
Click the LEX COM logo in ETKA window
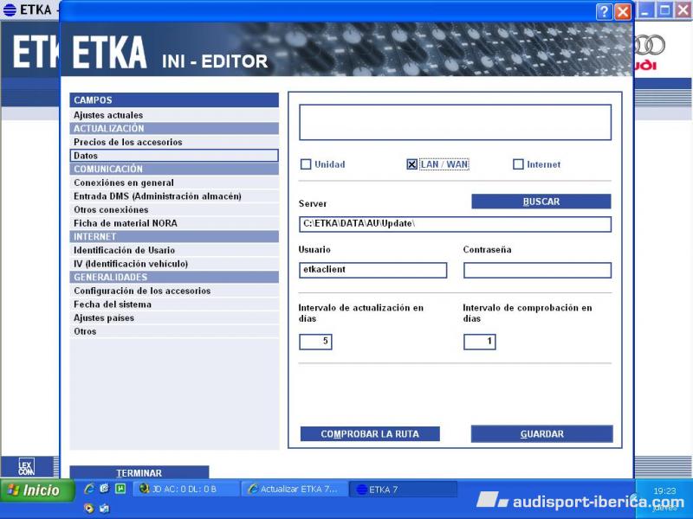[x=26, y=466]
